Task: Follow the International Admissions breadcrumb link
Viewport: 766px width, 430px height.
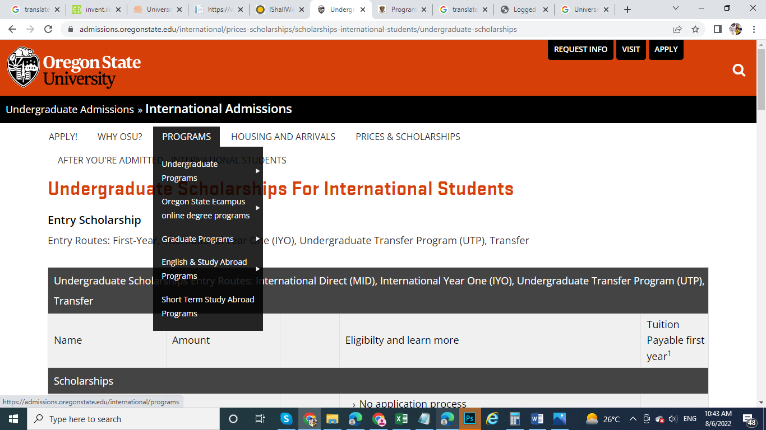Action: [x=219, y=109]
